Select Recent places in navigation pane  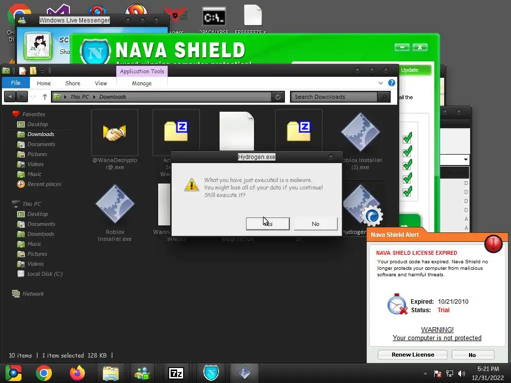(44, 185)
